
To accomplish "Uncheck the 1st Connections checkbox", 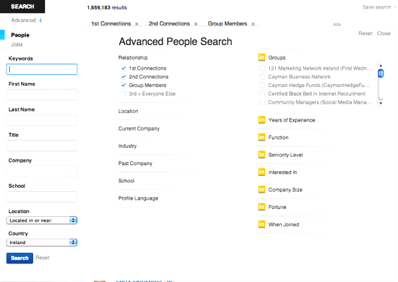I will click(123, 68).
